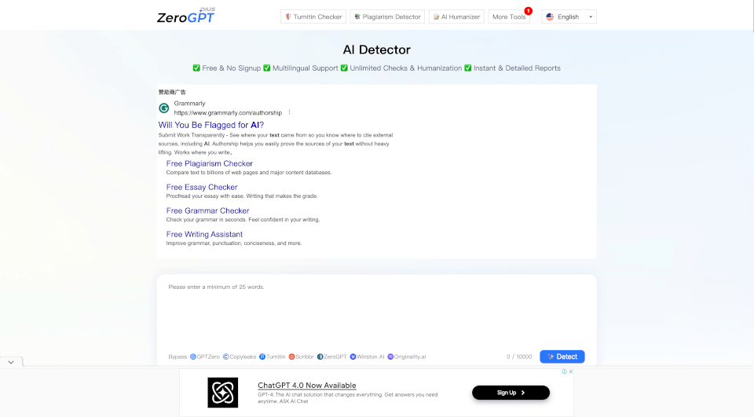Click the red notification badge
The height and width of the screenshot is (417, 754).
coord(528,10)
